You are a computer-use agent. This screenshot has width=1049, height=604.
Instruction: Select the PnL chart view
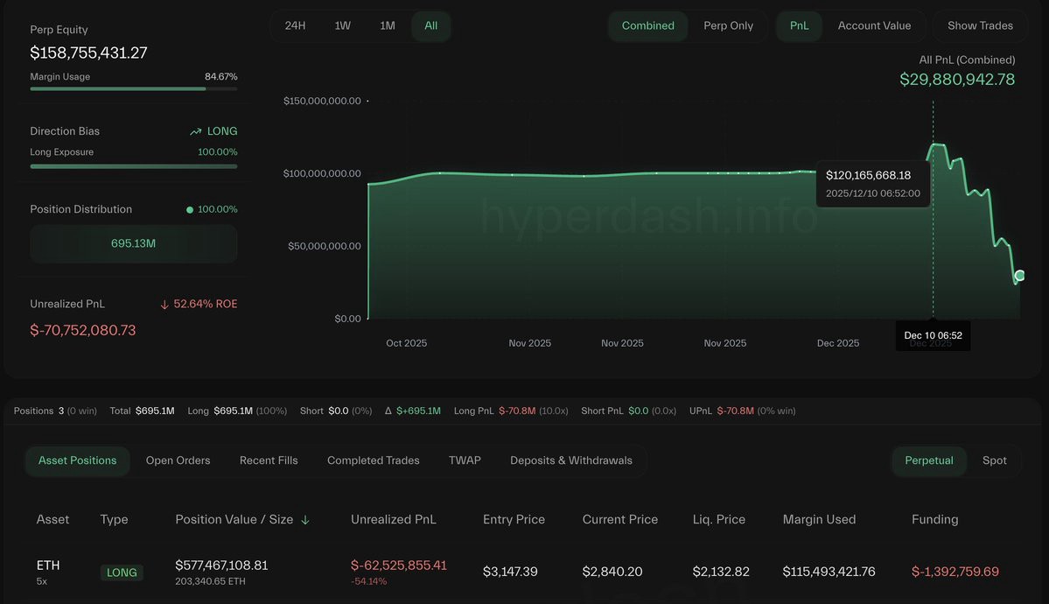[799, 26]
